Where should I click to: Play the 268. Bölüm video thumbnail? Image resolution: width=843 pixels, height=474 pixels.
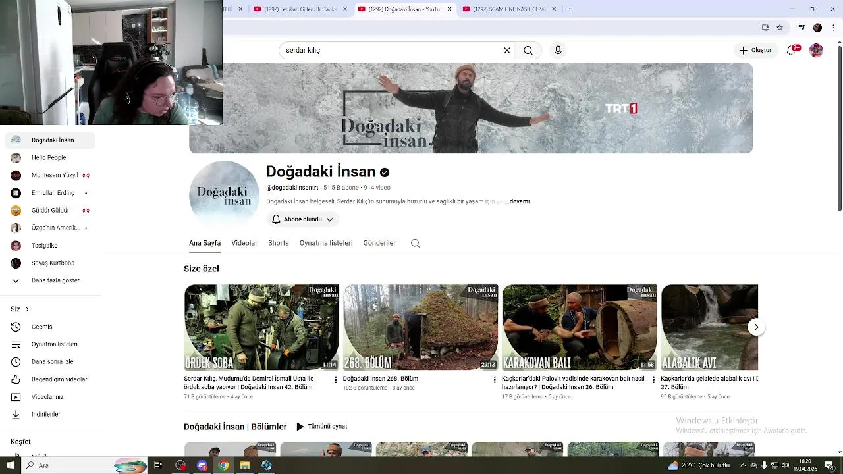pyautogui.click(x=420, y=327)
